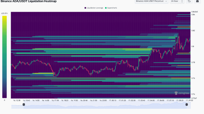The width and height of the screenshot is (204, 114).
Task: Click the coinglass watermark logo
Action: 182,93
